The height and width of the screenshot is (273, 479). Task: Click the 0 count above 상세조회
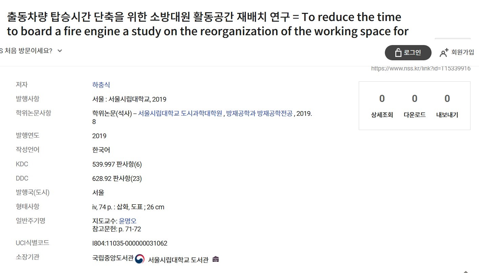(x=382, y=99)
